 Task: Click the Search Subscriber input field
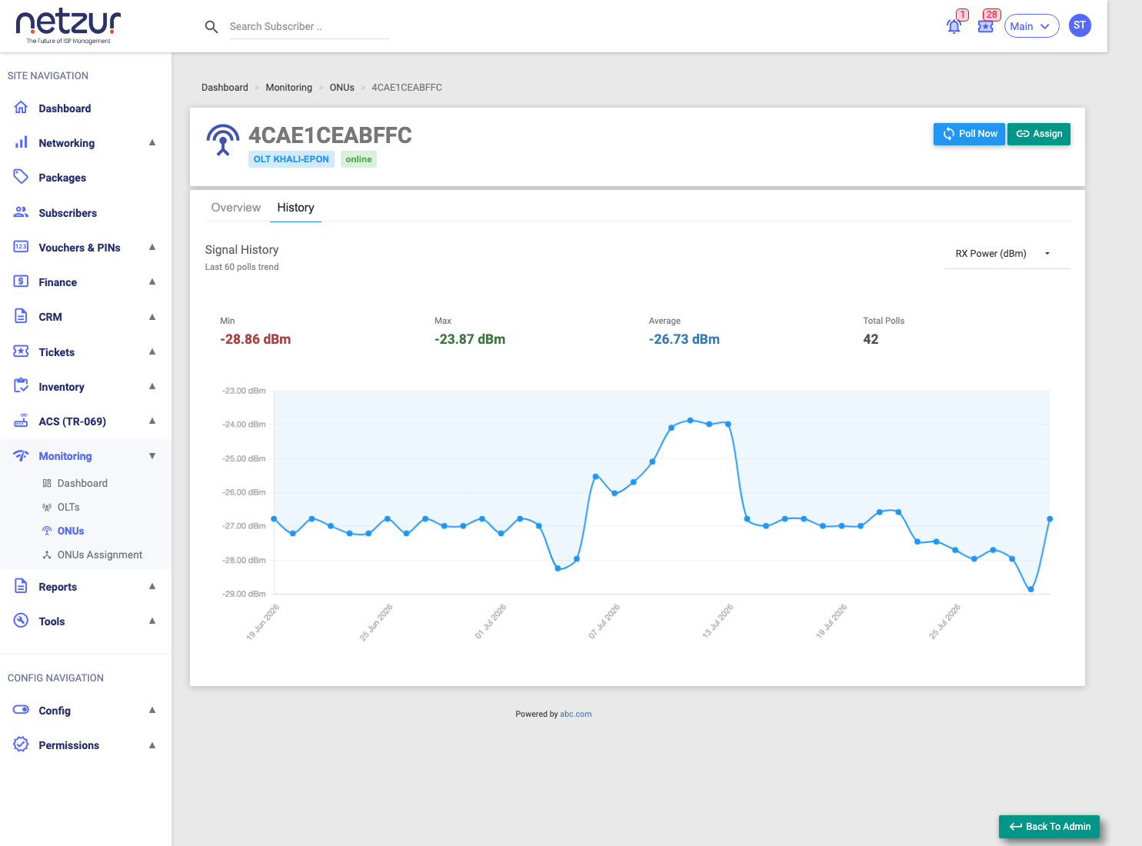(x=309, y=27)
